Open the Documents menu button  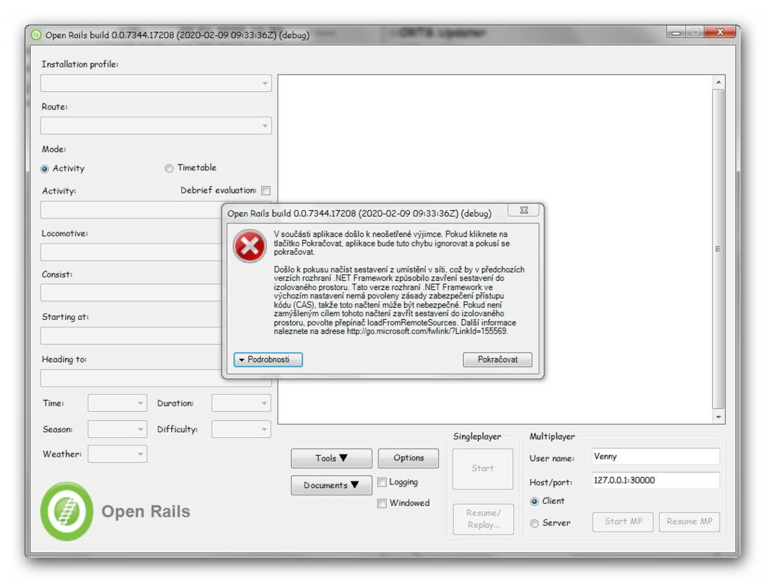coord(331,485)
